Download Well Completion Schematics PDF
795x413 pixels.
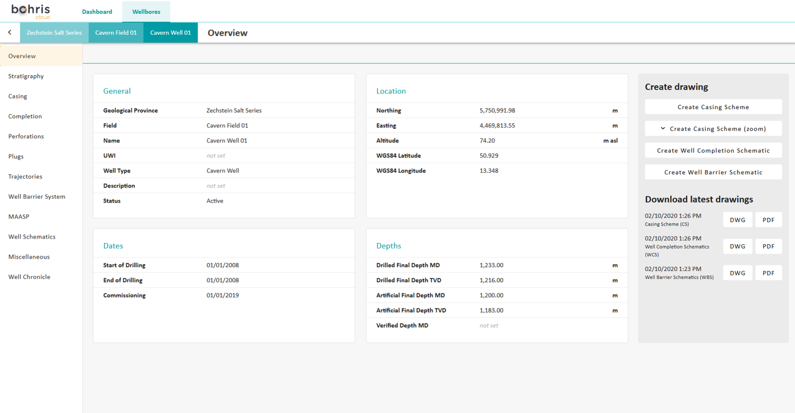pyautogui.click(x=768, y=247)
